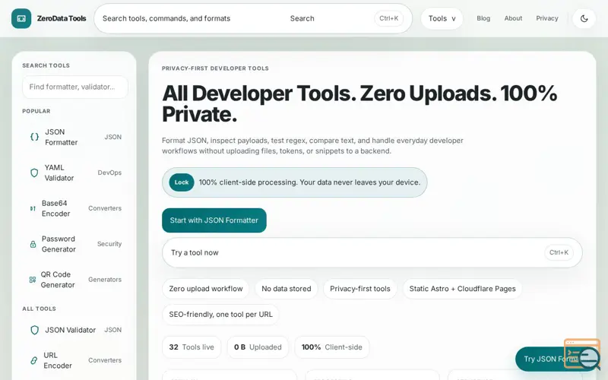Click the QR Code Generator icon
The image size is (608, 380).
pyautogui.click(x=33, y=280)
